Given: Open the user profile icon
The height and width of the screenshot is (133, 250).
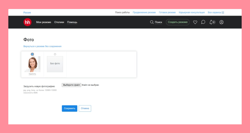Looking at the screenshot, I should coord(221,22).
